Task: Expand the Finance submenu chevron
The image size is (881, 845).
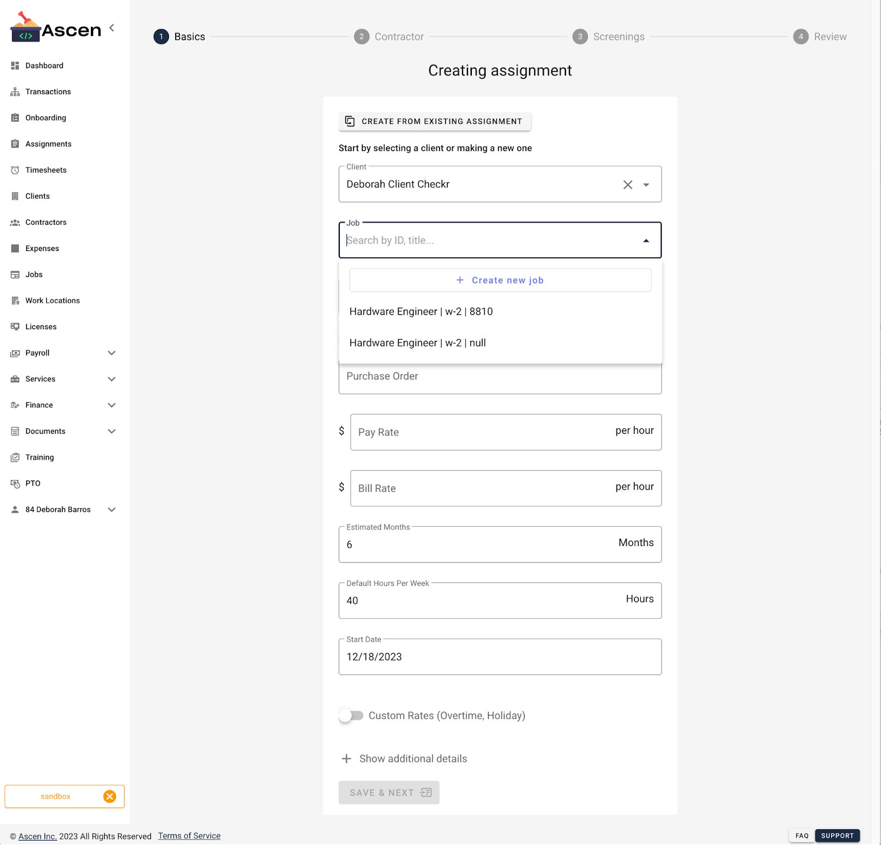Action: coord(112,405)
